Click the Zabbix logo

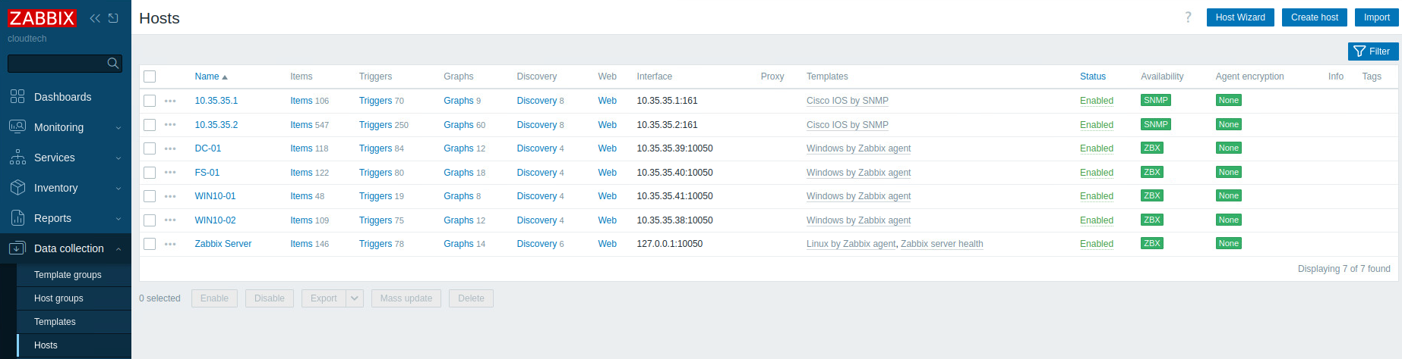[42, 17]
